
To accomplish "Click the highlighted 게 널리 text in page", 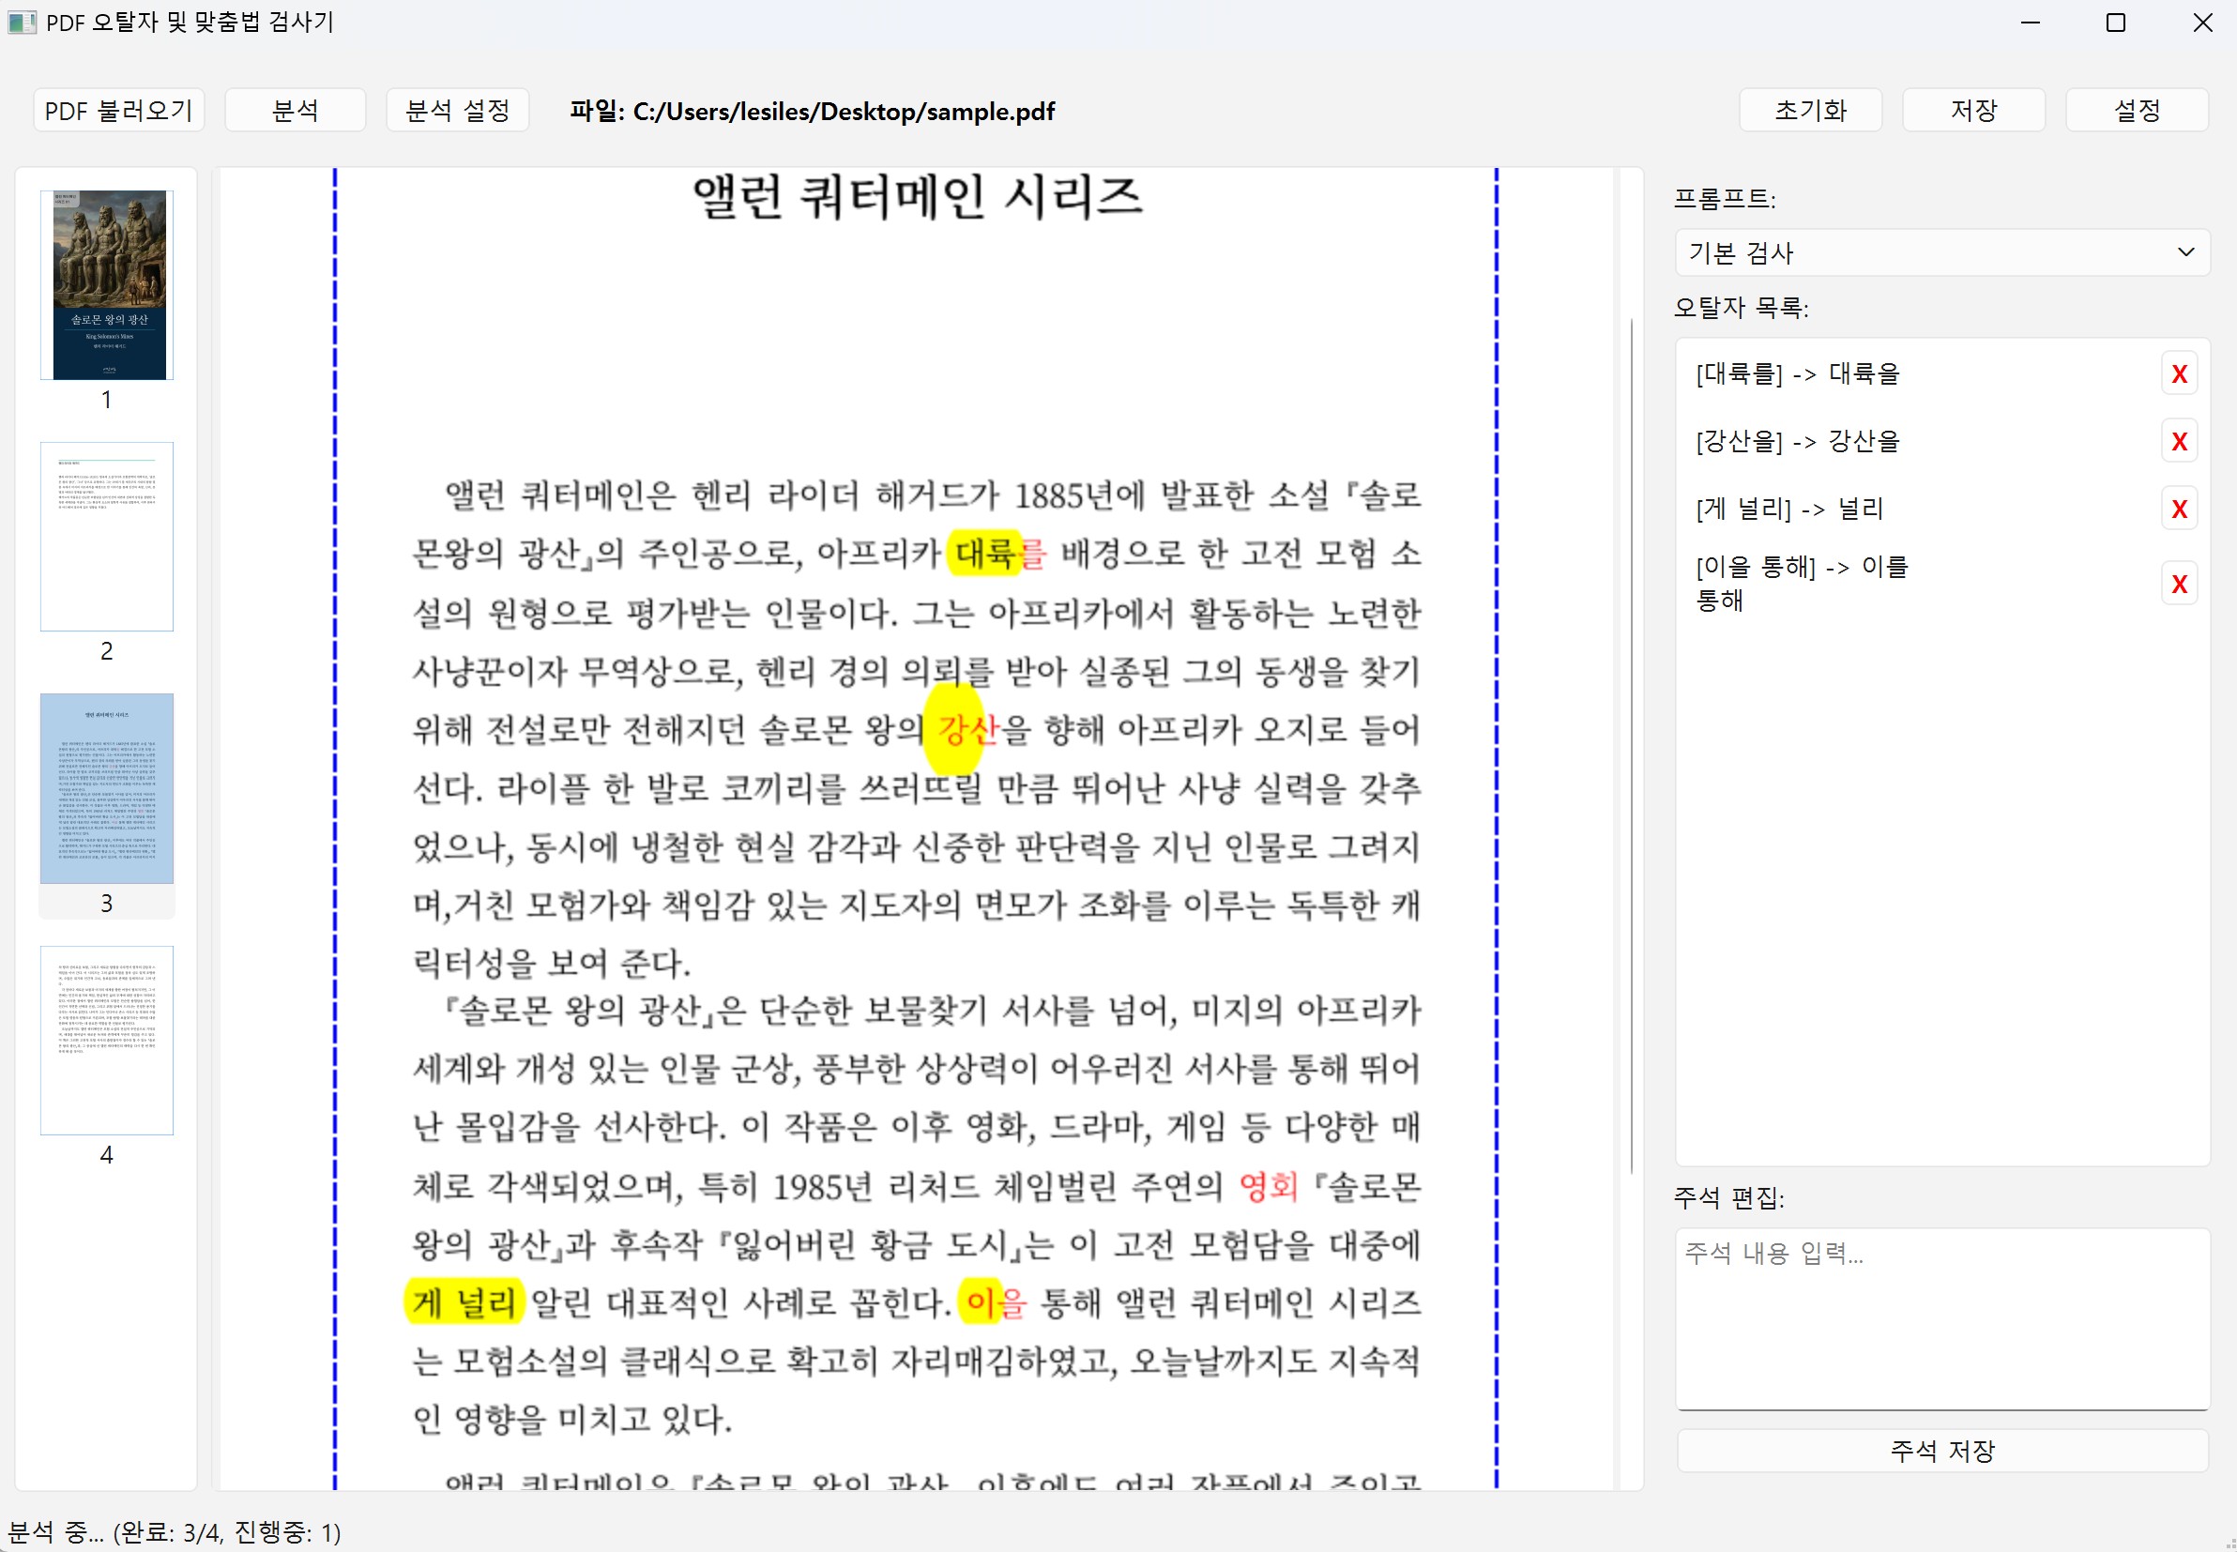I will 464,1302.
